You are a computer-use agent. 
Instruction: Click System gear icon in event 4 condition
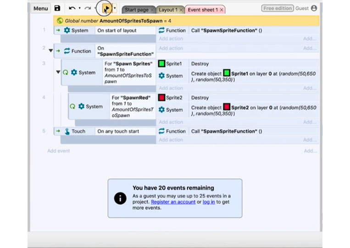coord(81,106)
